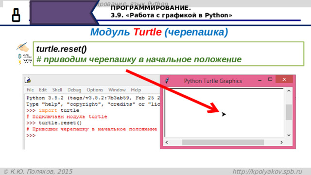311x175 pixels.
Task: Click the black turtle arrow cursor on canvas
Action: click(224, 114)
